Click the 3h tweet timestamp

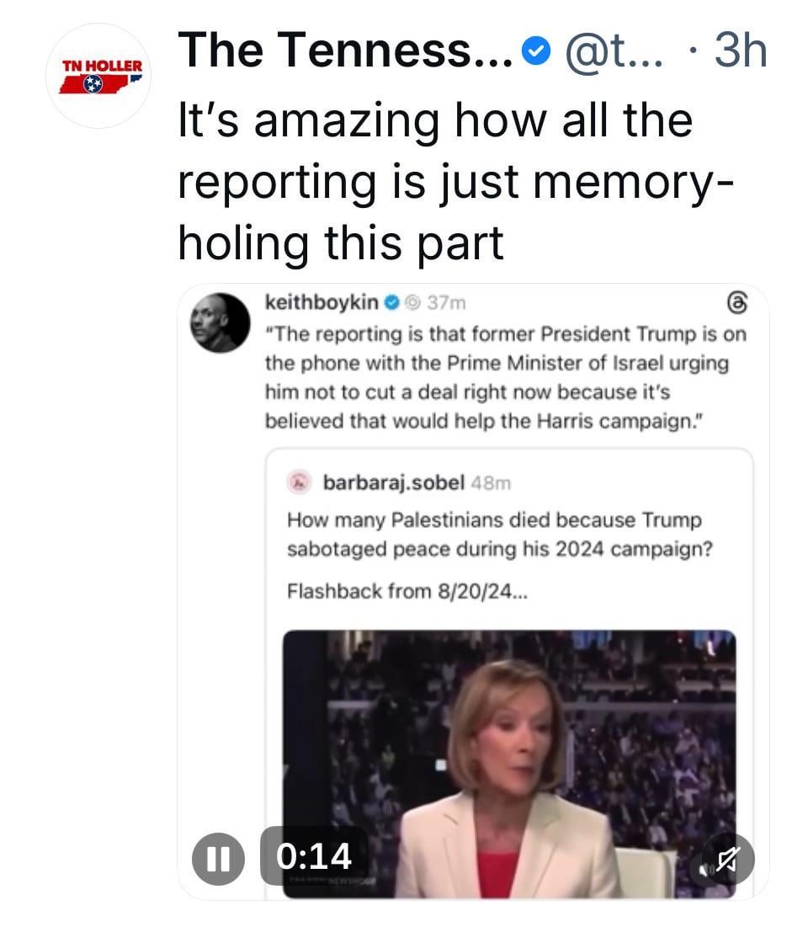click(x=740, y=52)
